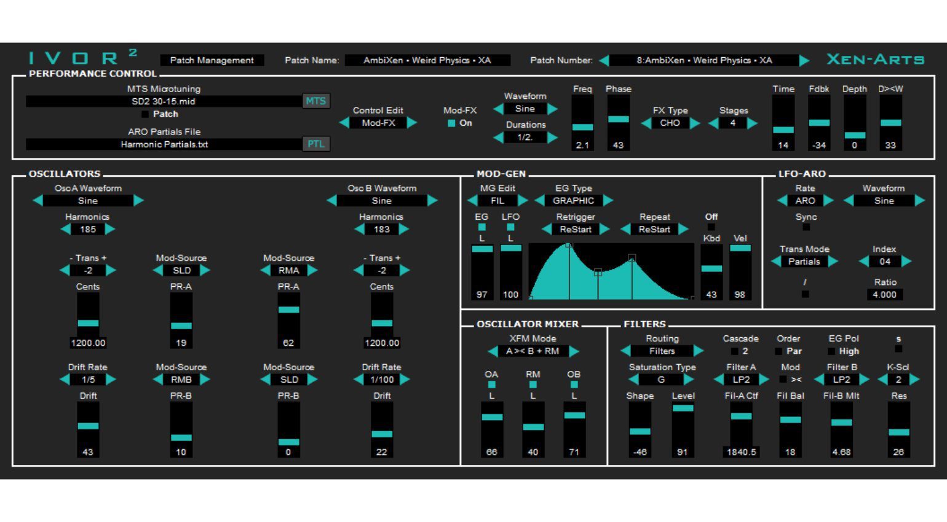Click the PTL partials file button
The width and height of the screenshot is (947, 522).
316,144
